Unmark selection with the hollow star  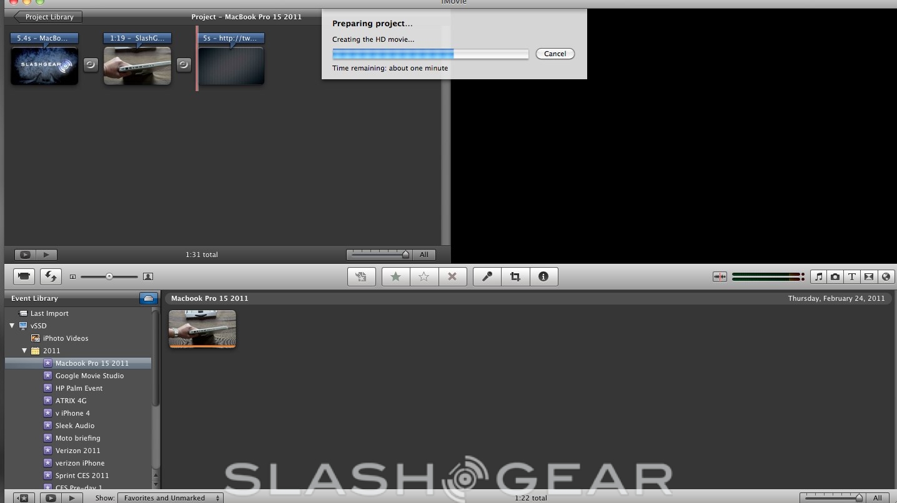coord(424,276)
